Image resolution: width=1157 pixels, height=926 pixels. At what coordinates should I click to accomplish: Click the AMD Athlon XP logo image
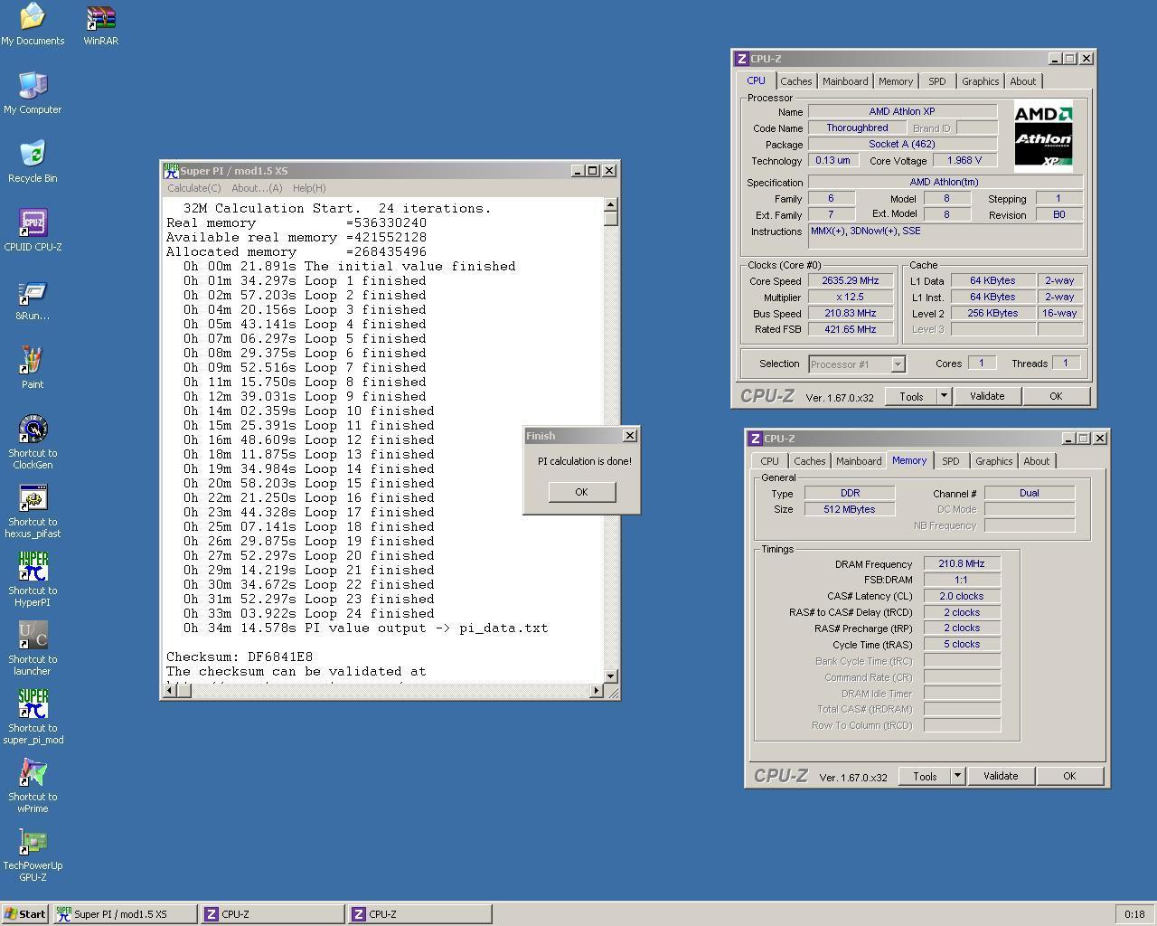tap(1043, 137)
